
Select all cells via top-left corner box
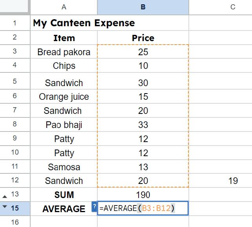click(15, 7)
